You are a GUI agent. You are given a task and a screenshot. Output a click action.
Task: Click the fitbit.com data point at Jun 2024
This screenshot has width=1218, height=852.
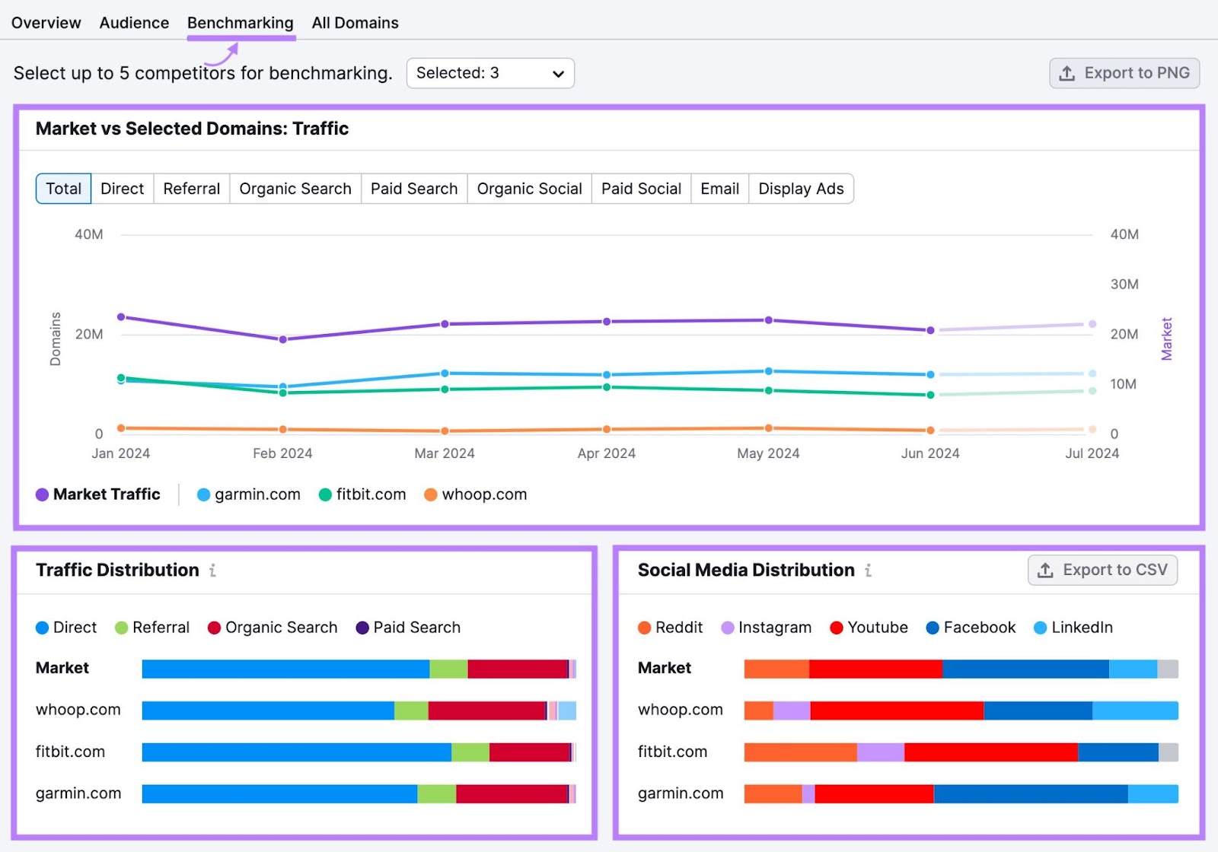pos(930,395)
